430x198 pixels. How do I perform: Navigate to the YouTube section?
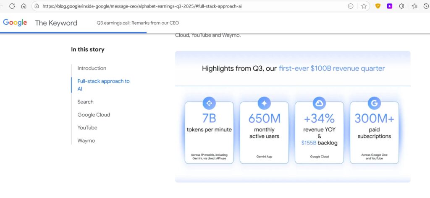tap(87, 128)
